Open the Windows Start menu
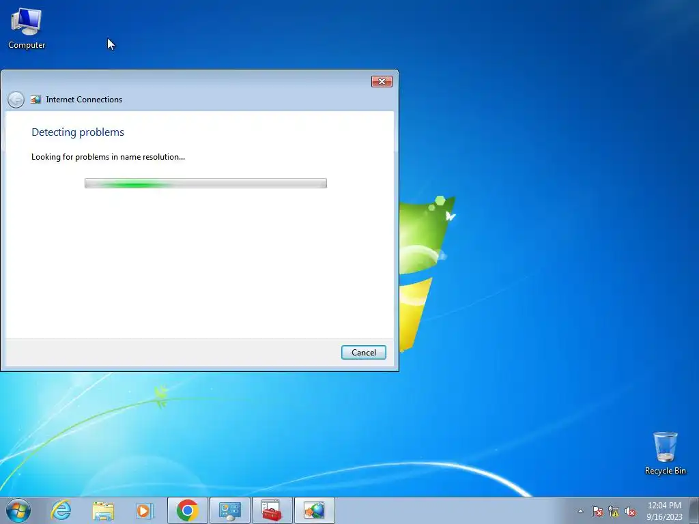Screen dimensions: 699x524 (18, 510)
